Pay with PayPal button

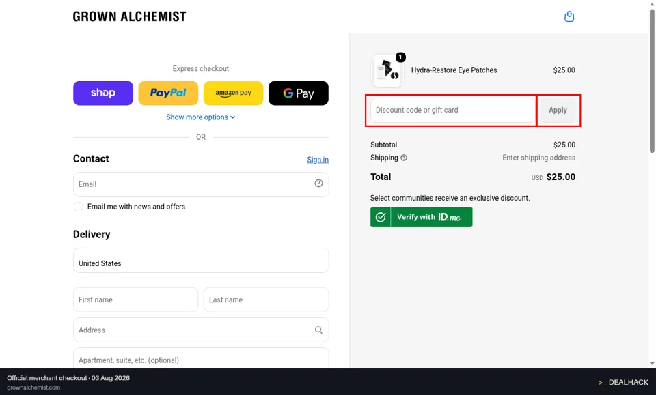168,93
